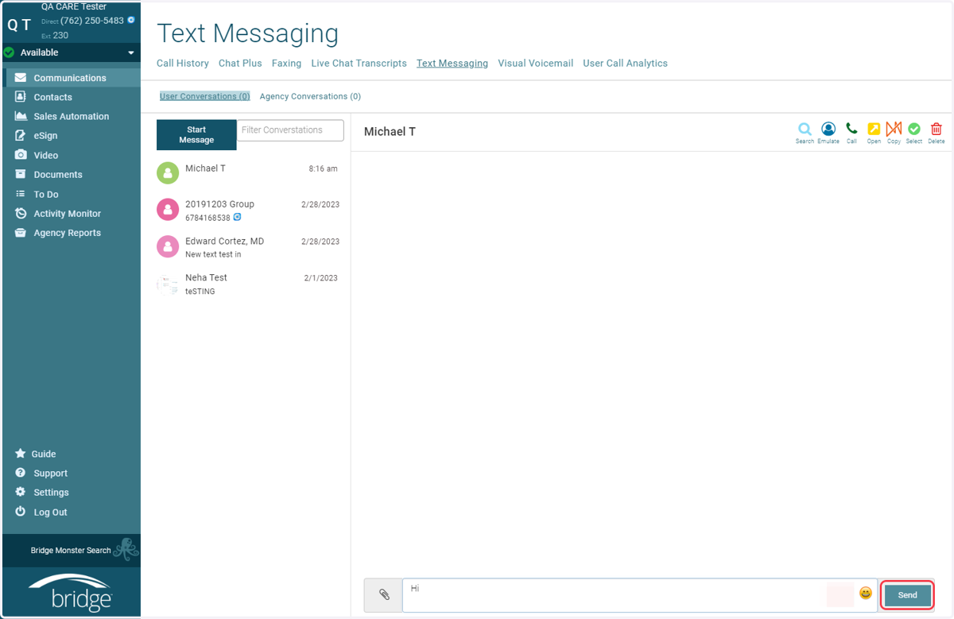Switch to User Call Analytics tab

click(625, 64)
